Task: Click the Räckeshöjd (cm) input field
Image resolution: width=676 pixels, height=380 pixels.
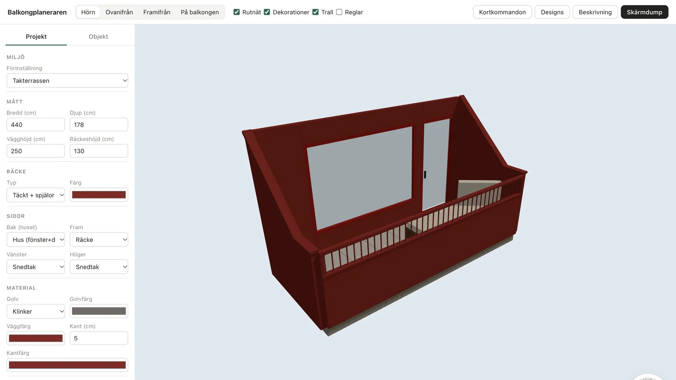Action: click(99, 151)
